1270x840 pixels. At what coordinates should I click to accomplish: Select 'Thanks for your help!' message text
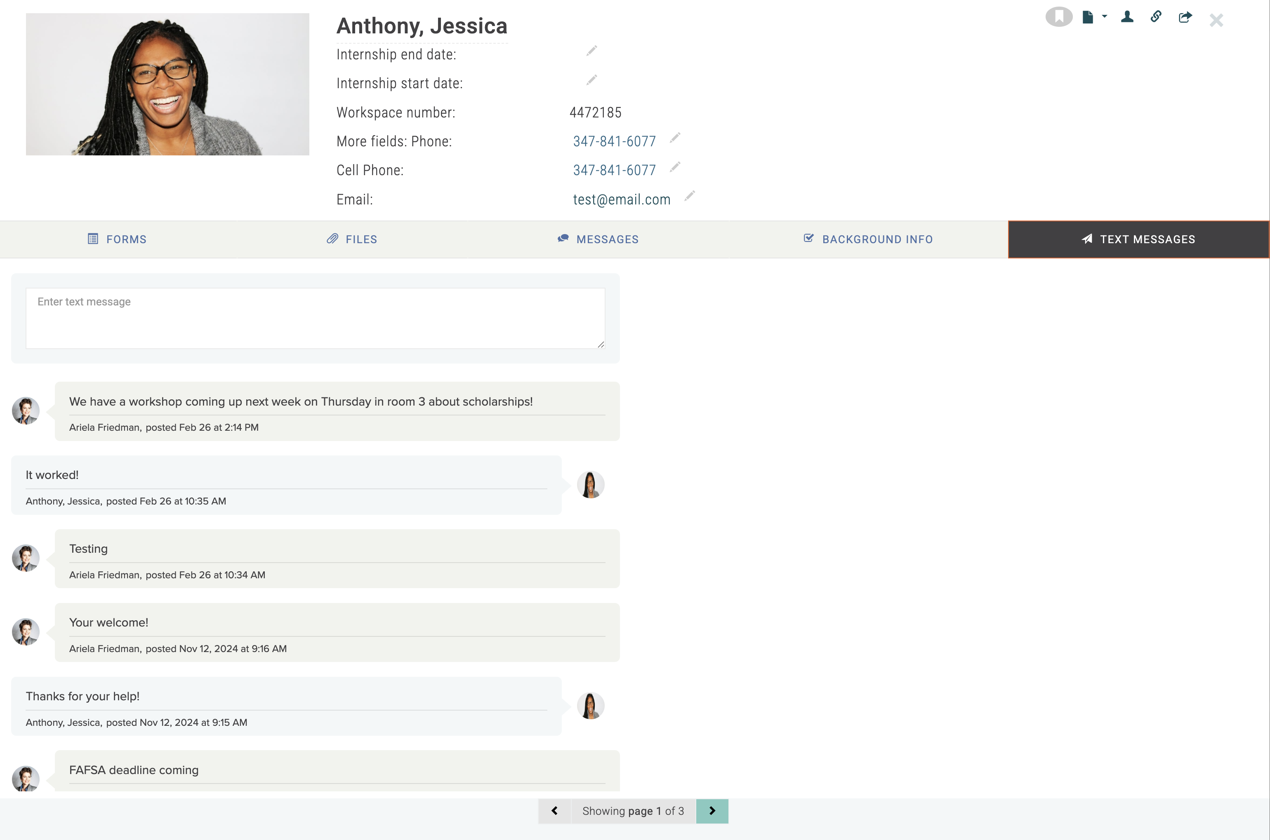[x=82, y=697]
